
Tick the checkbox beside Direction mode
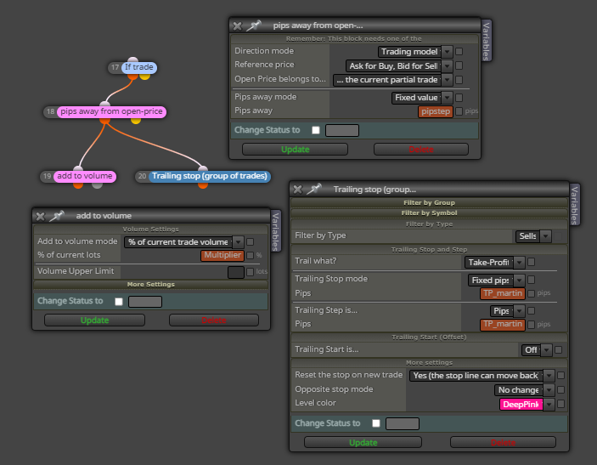[x=459, y=51]
